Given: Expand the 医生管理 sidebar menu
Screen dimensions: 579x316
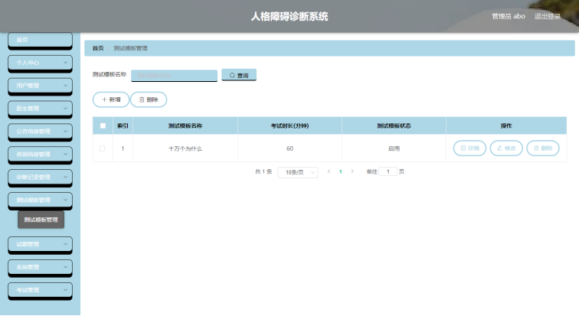Looking at the screenshot, I should coord(40,109).
